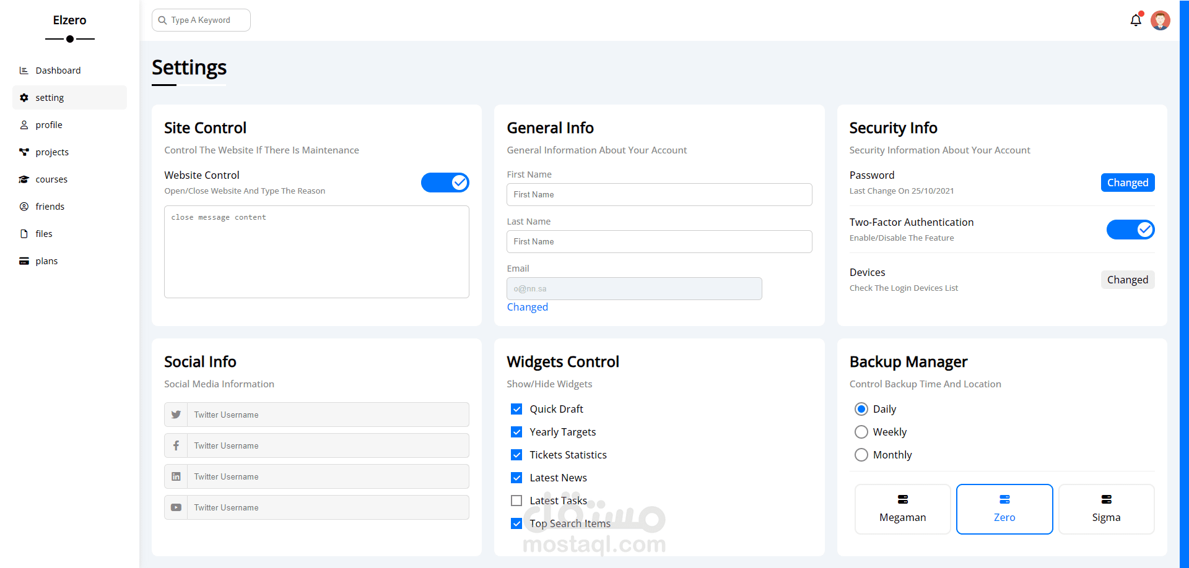This screenshot has height=568, width=1189.
Task: Select the Megaman server icon
Action: point(903,499)
